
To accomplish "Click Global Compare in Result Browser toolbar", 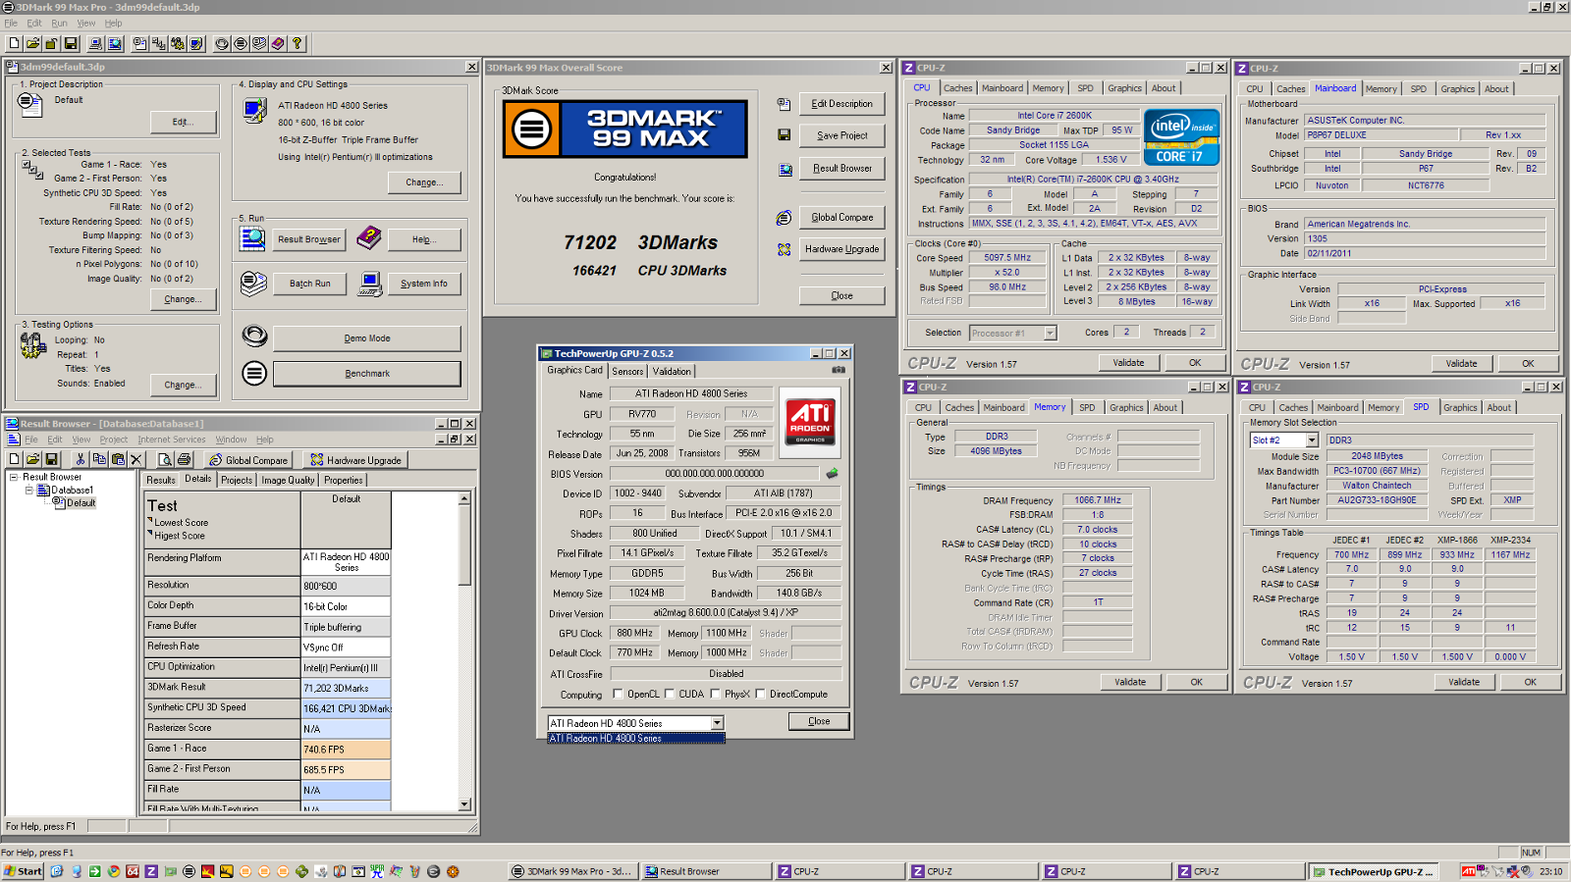I will pyautogui.click(x=248, y=460).
